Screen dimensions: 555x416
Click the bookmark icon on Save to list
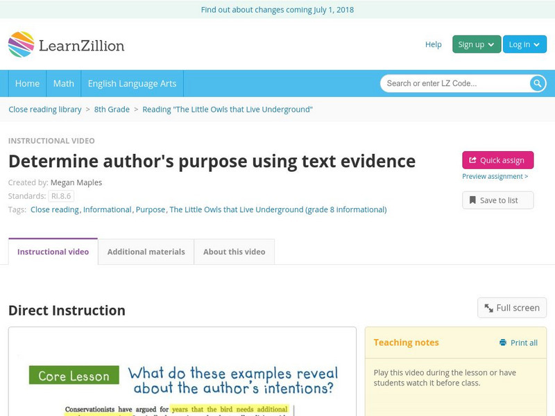coord(472,200)
